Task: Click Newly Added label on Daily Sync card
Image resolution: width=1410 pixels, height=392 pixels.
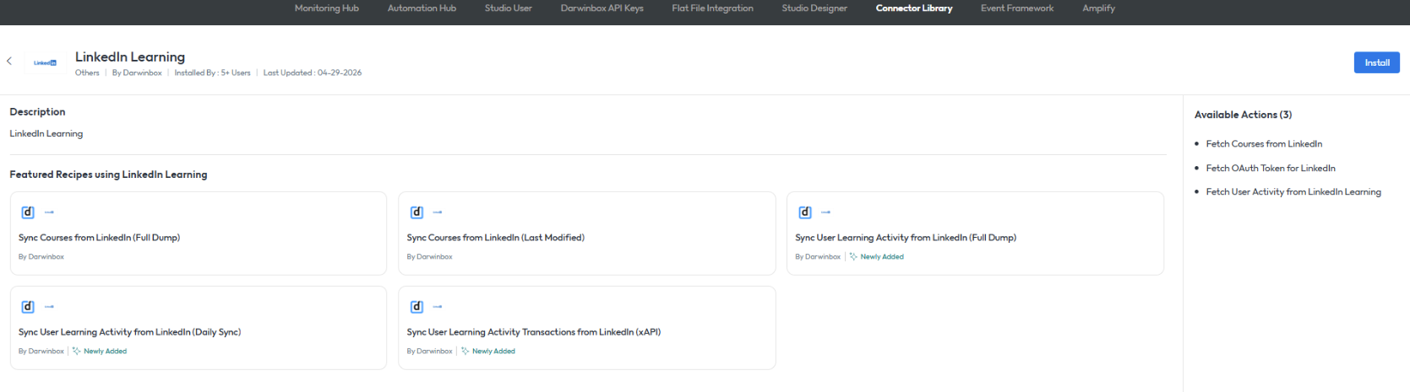Action: (105, 352)
